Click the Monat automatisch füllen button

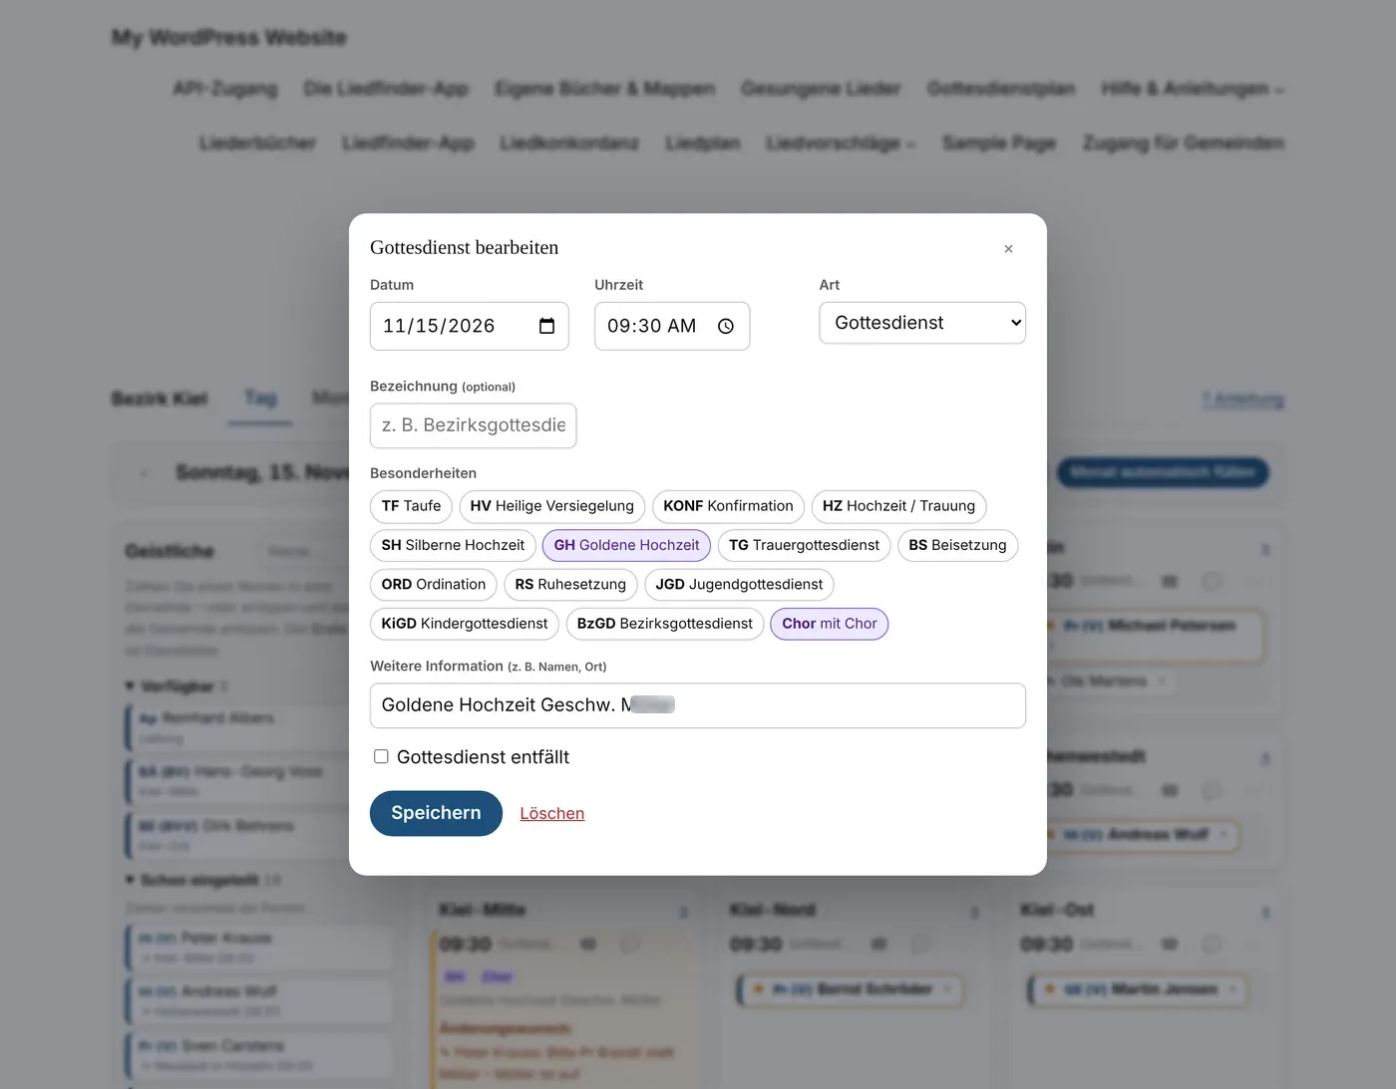[x=1163, y=472]
